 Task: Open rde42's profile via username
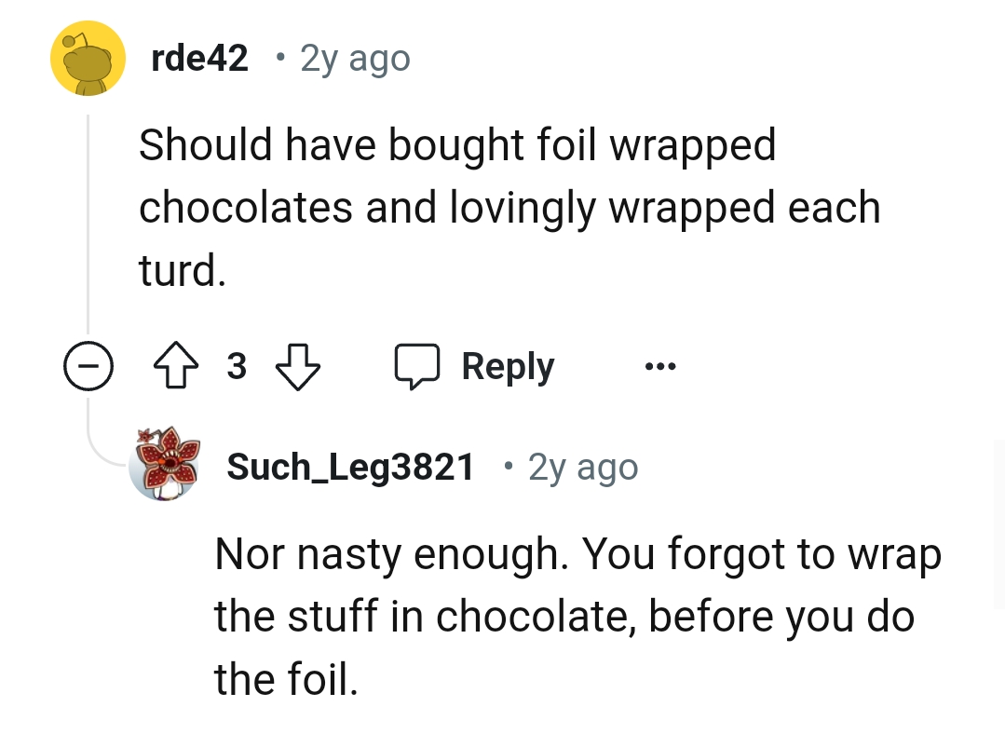click(198, 58)
